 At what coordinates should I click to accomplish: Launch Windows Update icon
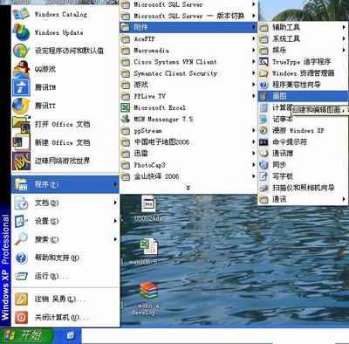tap(21, 32)
